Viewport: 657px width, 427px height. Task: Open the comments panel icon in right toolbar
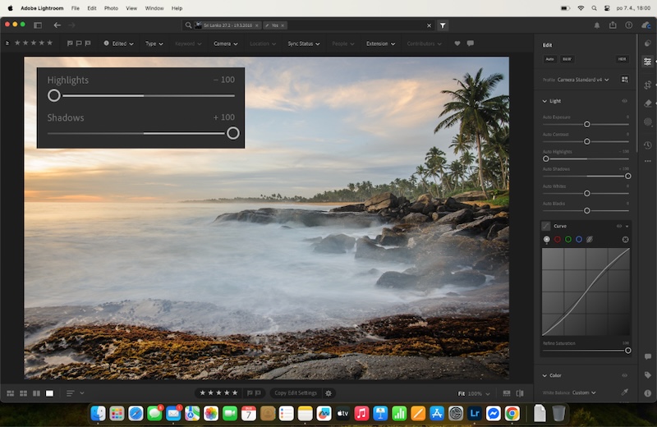647,356
